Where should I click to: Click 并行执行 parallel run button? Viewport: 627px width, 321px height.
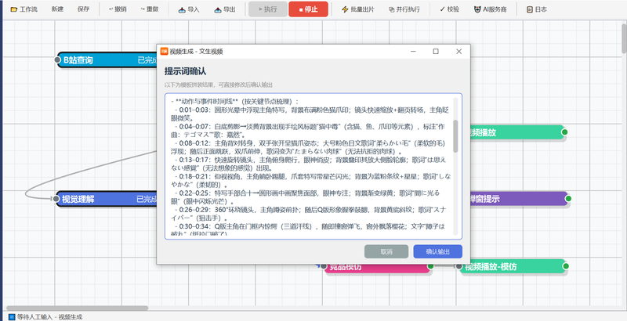404,9
